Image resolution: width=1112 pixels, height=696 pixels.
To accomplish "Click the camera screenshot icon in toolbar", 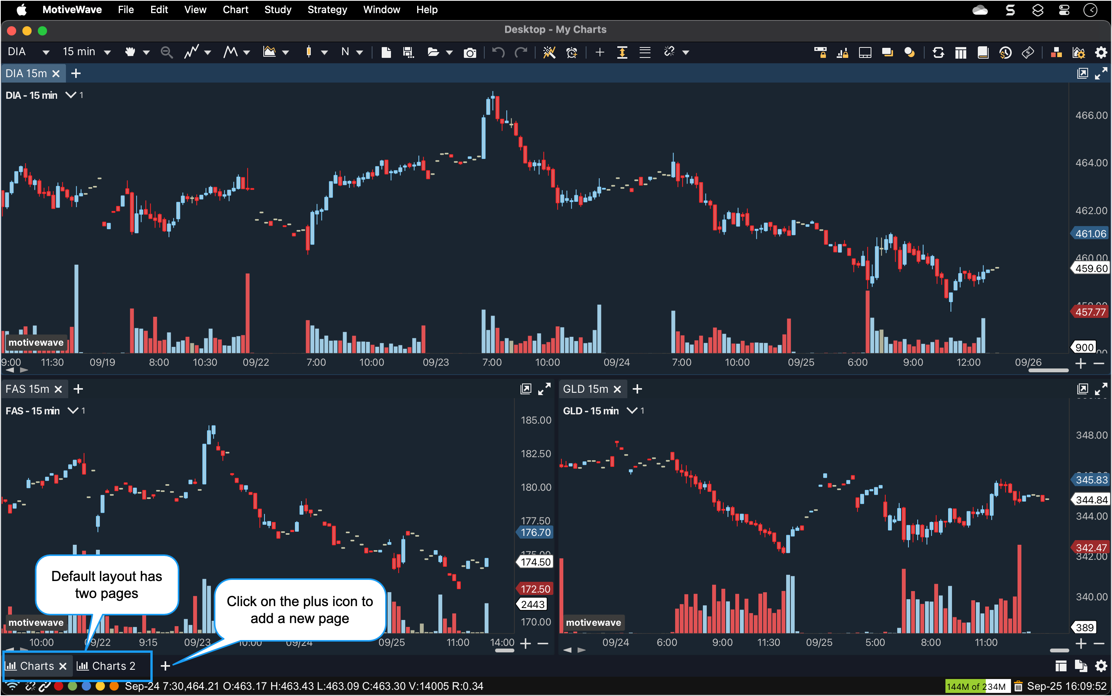I will 470,52.
